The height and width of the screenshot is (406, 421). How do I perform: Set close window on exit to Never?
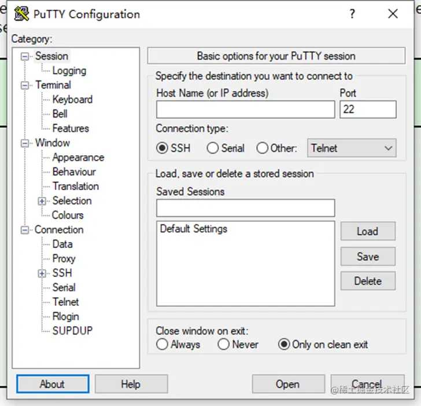coord(224,345)
